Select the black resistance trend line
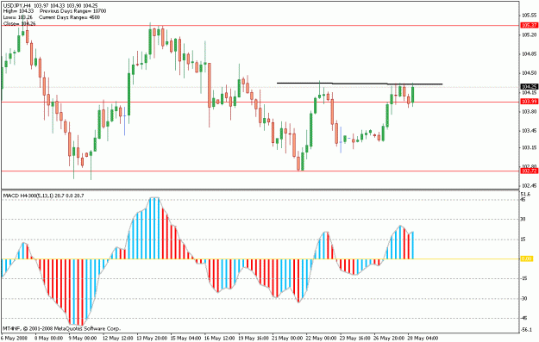The width and height of the screenshot is (539, 342). coord(360,84)
